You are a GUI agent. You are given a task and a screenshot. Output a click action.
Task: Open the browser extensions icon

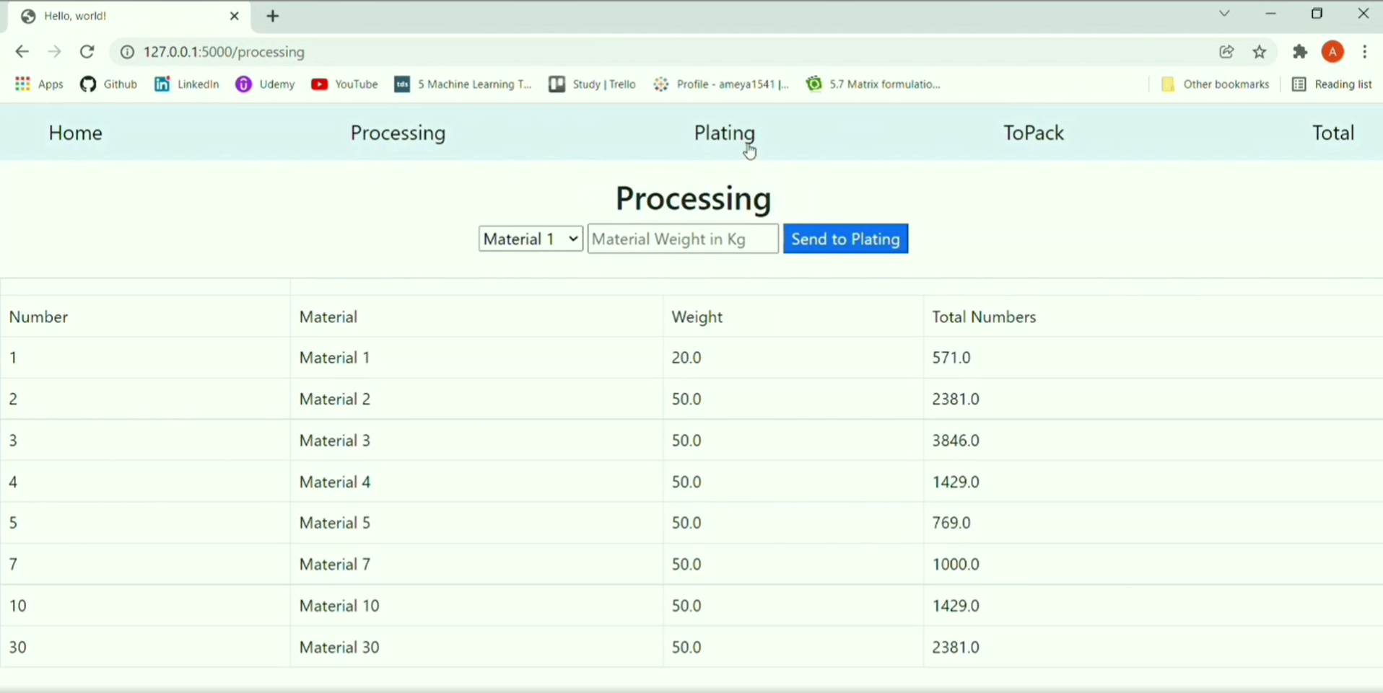coord(1299,51)
